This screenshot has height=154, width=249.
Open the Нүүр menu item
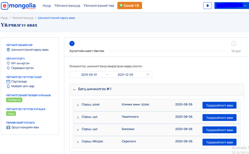point(46,5)
